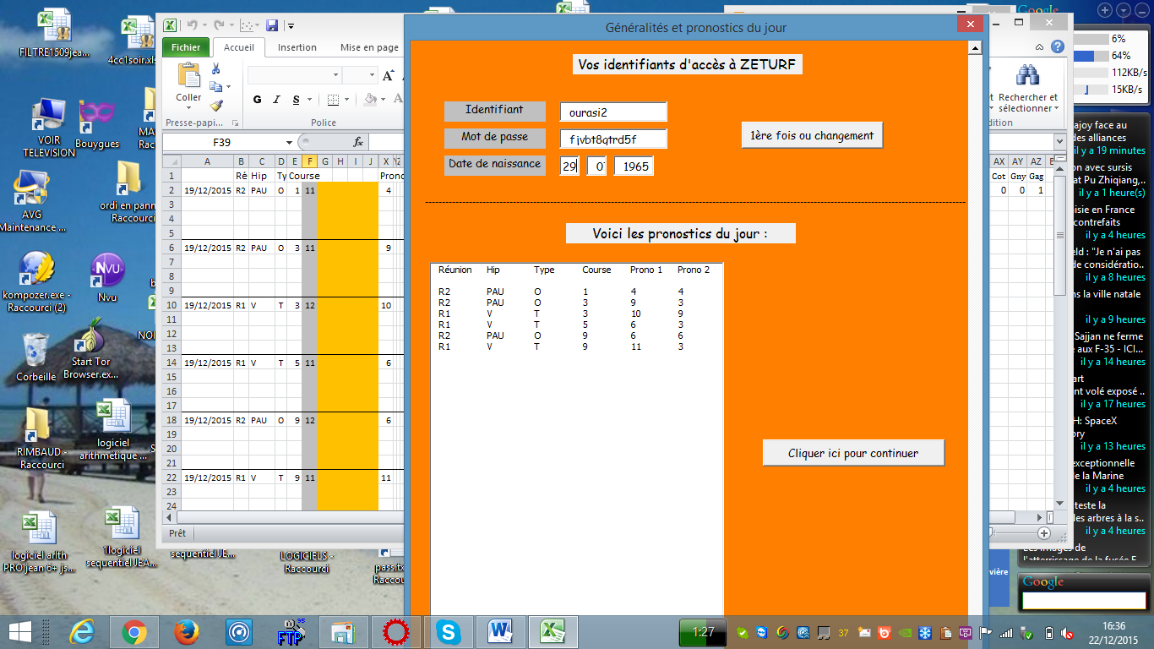
Task: Click the Windows Start button
Action: (x=20, y=631)
